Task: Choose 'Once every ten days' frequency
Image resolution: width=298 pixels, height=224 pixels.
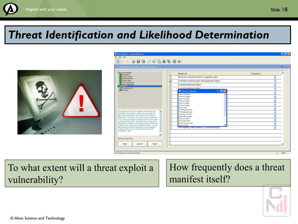Action: tap(186, 123)
